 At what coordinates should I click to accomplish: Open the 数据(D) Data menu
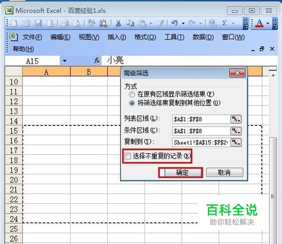click(x=203, y=37)
